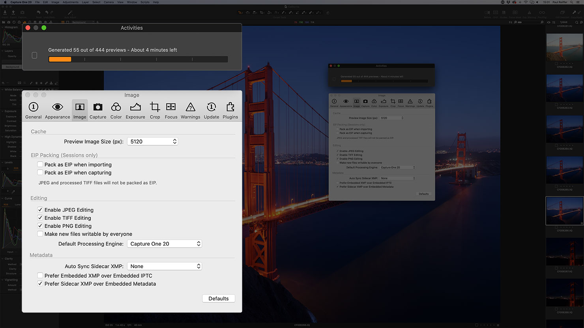
Task: Open the Focus preferences tab
Action: [171, 111]
